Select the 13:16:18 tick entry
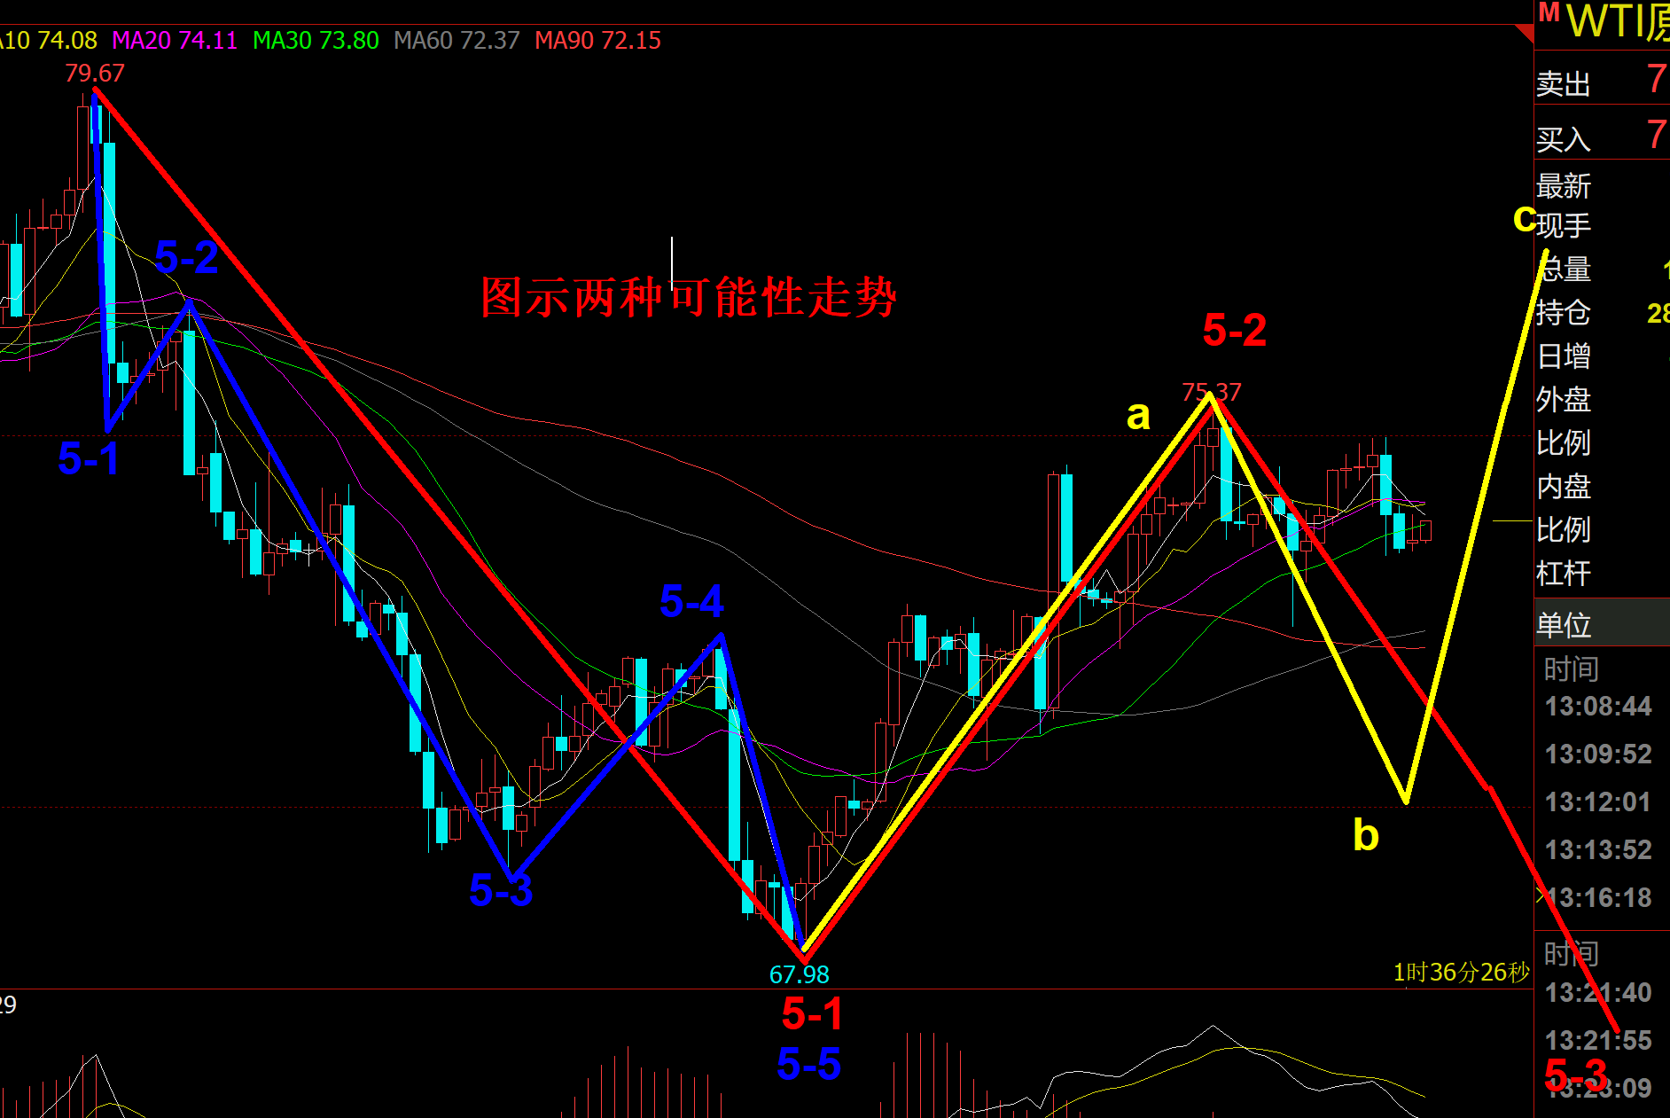1670x1118 pixels. (x=1598, y=898)
